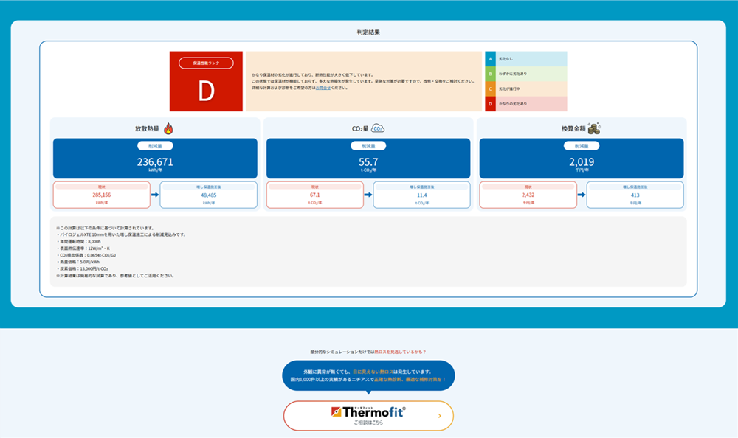
Task: Click the CO₂ cloud icon
Action: pyautogui.click(x=378, y=128)
